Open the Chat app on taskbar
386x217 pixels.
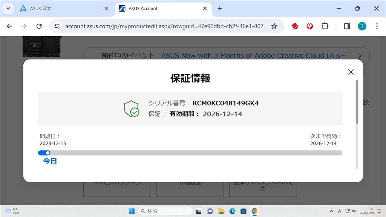210,211
